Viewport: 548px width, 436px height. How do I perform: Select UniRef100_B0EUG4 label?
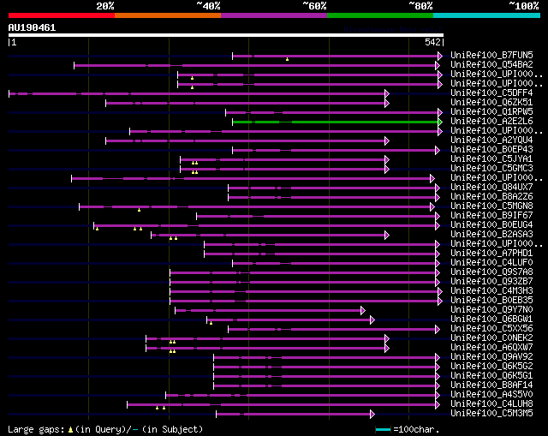coord(491,224)
